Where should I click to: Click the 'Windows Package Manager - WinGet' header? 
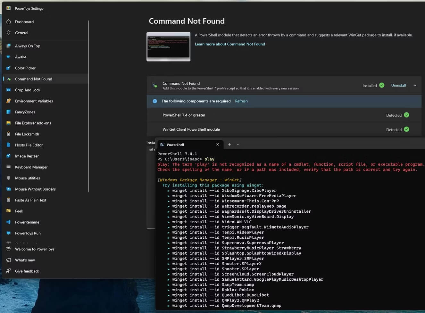coord(199,180)
